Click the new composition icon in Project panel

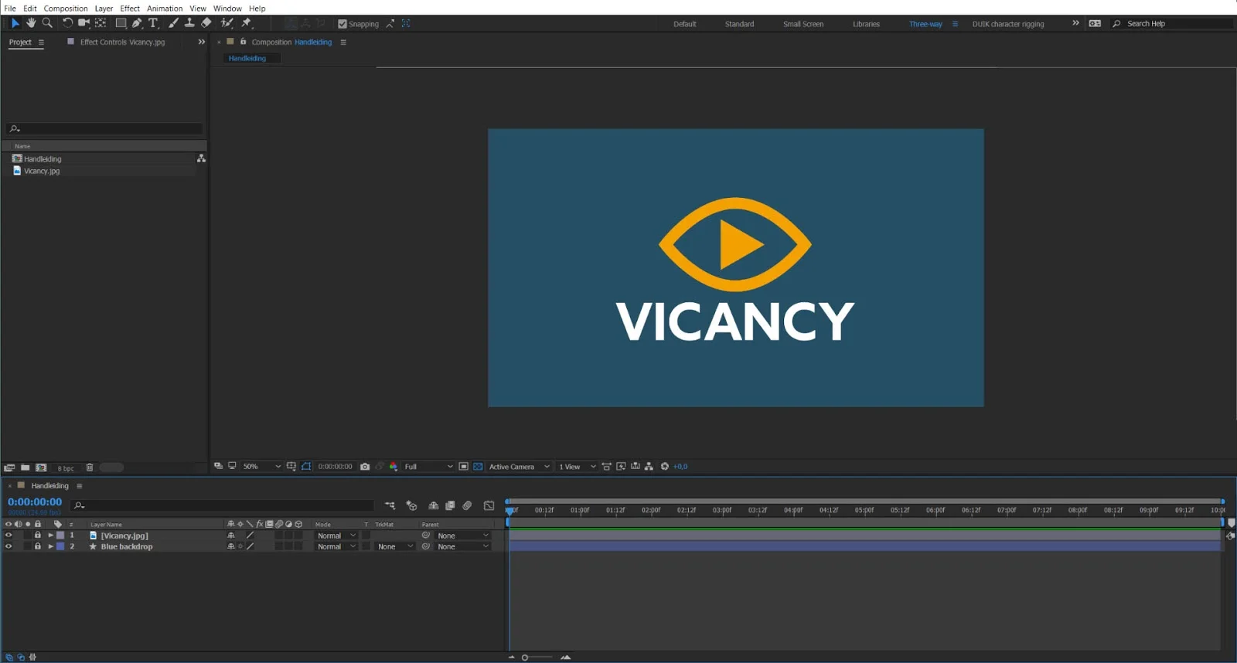tap(42, 467)
